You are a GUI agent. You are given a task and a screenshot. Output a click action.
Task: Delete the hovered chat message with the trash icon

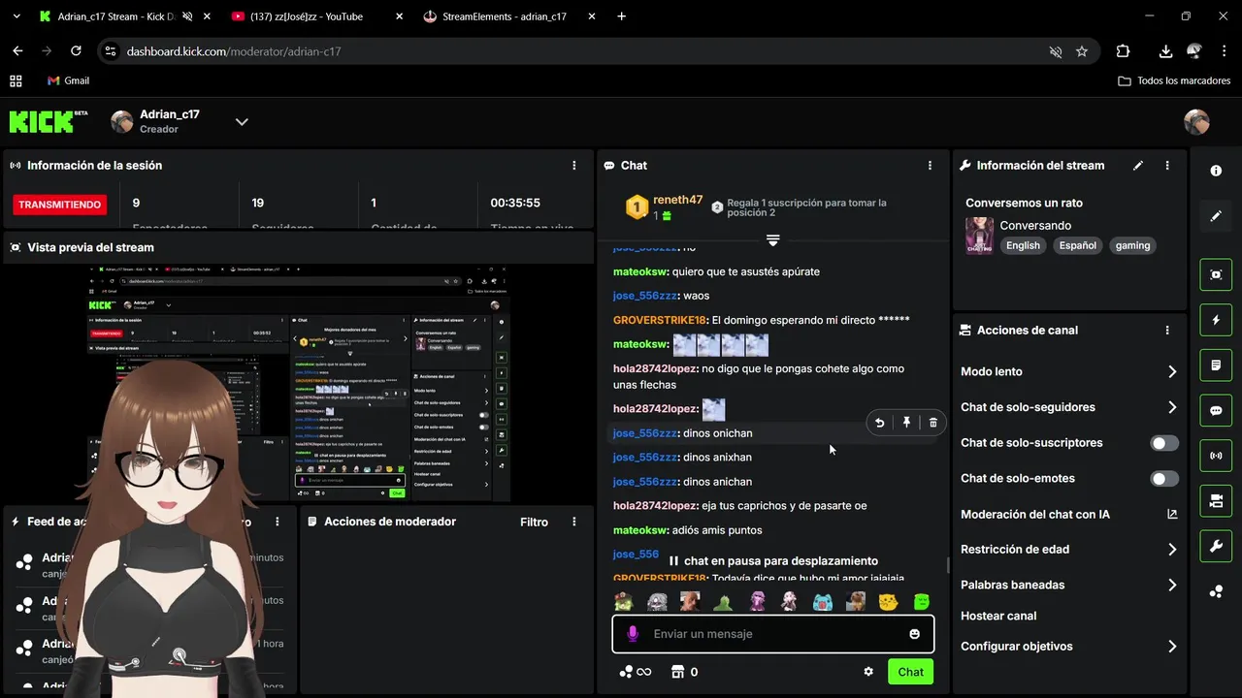point(933,423)
